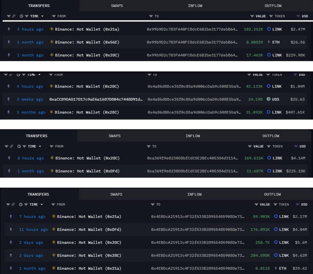The image size is (313, 274).
Task: Open Binance: Hot Wallet (0x21a) on the 7 hours ago row
Action: coord(89,216)
